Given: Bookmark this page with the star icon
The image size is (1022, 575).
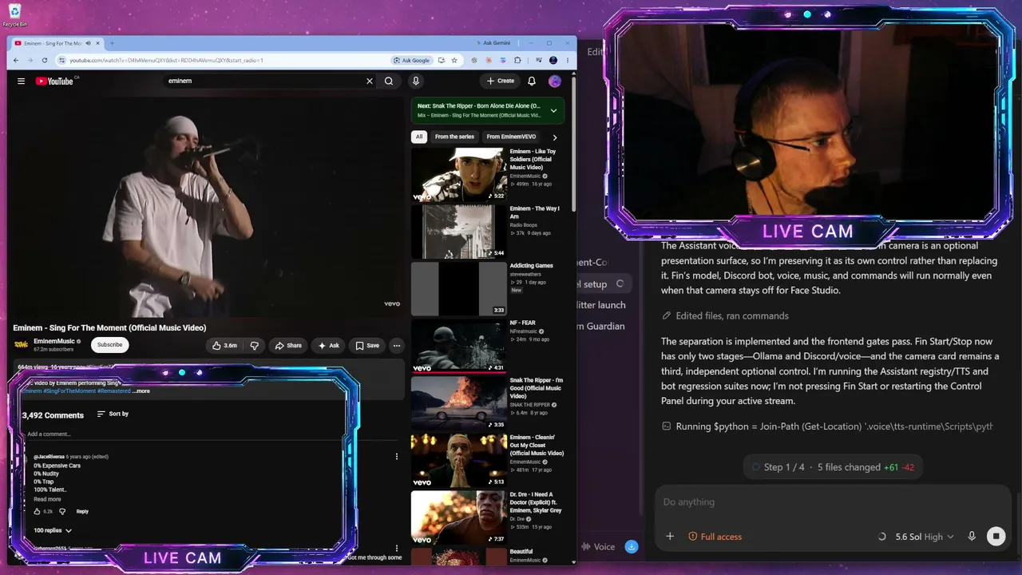Looking at the screenshot, I should (454, 60).
